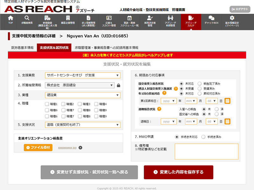Open month dropdown for 第1回昇給日
This screenshot has height=190, width=254.
coord(191,101)
